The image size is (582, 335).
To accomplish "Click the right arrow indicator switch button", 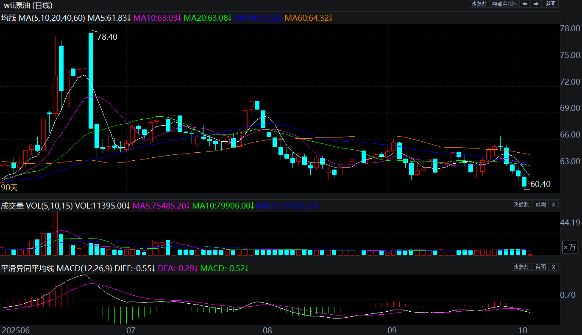I will [536, 4].
